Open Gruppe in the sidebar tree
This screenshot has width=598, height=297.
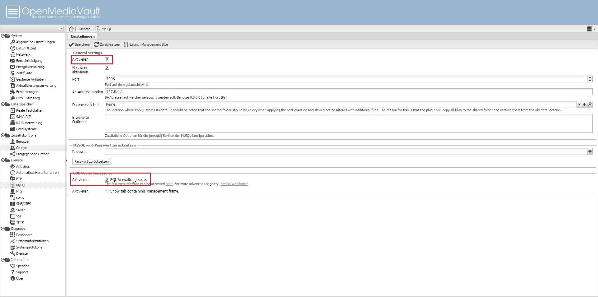[x=21, y=148]
